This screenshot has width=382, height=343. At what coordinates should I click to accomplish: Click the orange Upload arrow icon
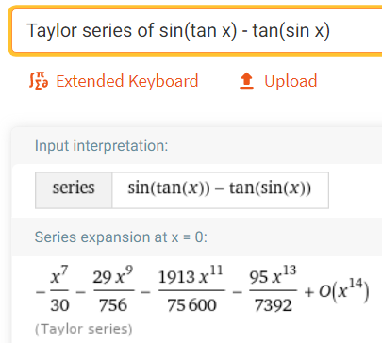point(246,81)
